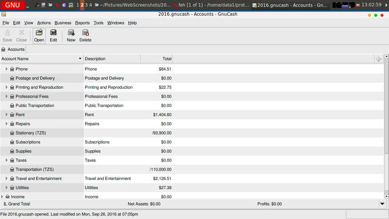
Task: Click the Net Assets: $0.00 summary text
Action: tap(144, 204)
